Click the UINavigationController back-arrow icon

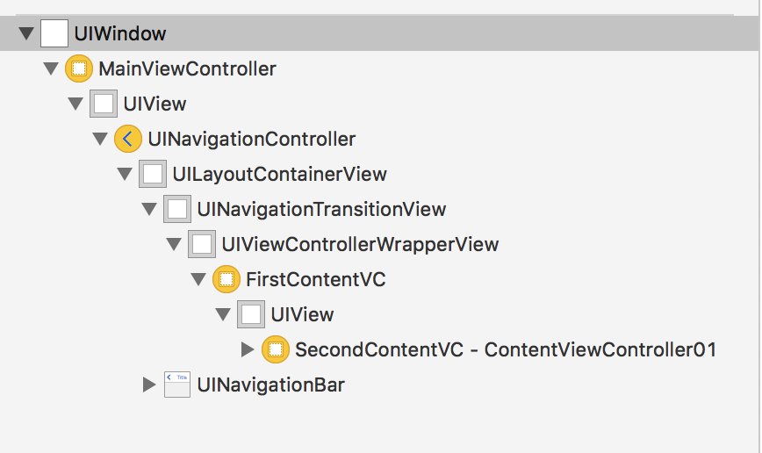128,139
